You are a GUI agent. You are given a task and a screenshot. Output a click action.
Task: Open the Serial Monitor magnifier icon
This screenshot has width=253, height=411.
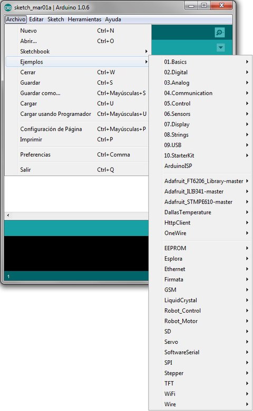point(220,32)
